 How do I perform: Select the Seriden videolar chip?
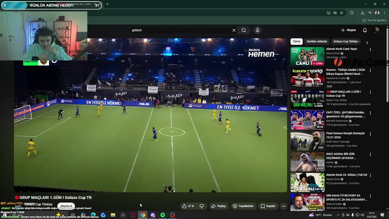point(317,41)
